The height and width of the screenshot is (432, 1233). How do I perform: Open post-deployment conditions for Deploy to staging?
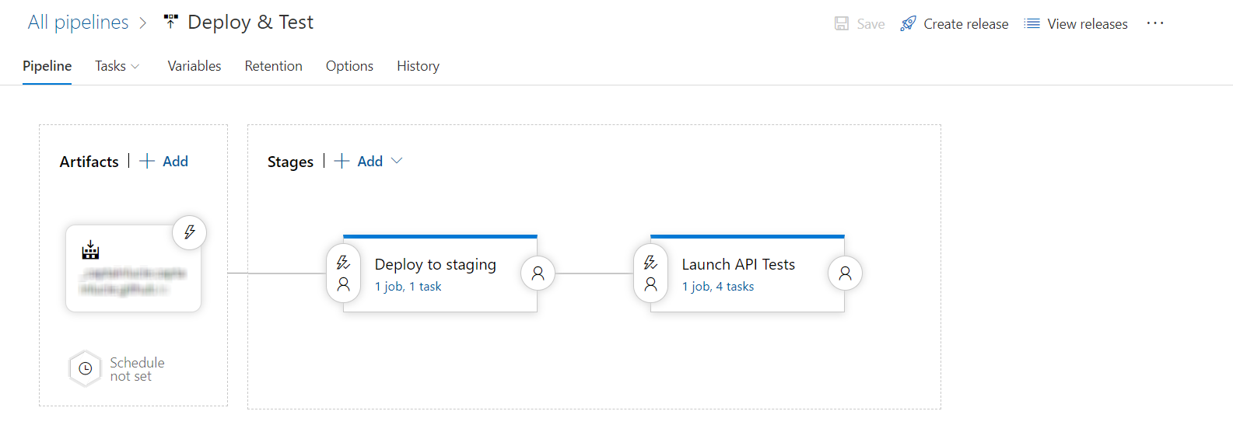[538, 273]
